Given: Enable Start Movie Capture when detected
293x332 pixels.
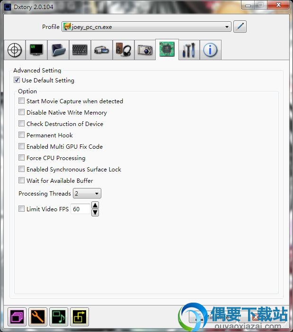Looking at the screenshot, I should click(21, 101).
